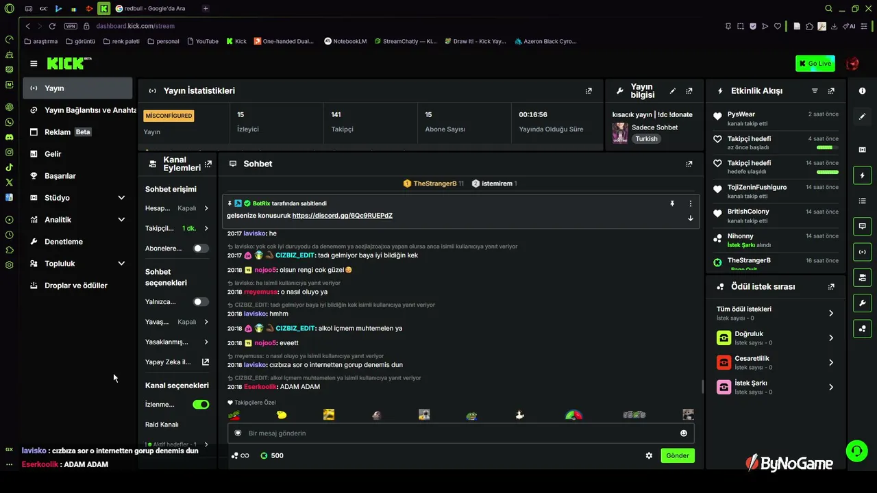Expand Tüm ödül istekleri row
The height and width of the screenshot is (493, 877).
point(776,314)
